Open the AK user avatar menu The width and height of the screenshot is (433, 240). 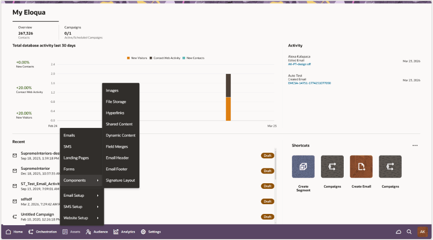(422, 232)
